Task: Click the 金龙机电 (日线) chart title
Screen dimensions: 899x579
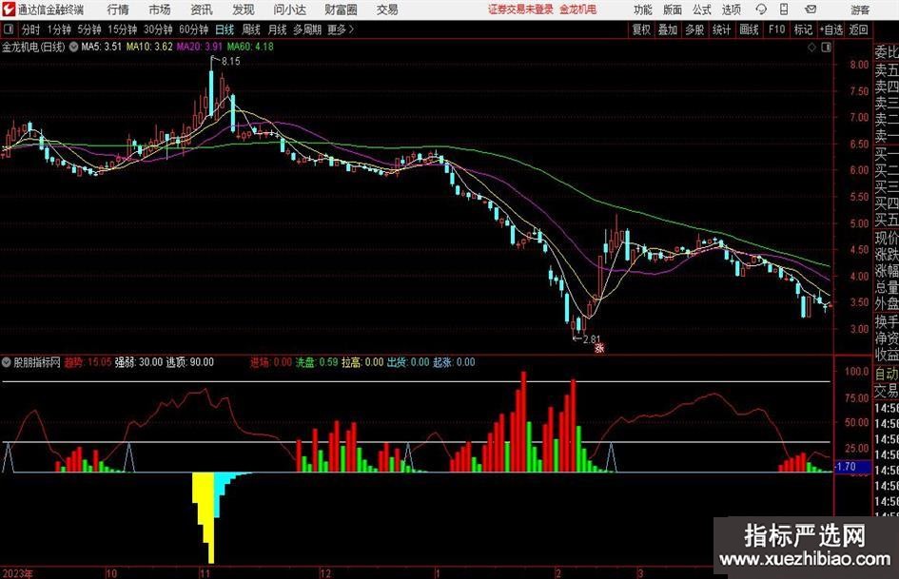Action: tap(34, 47)
